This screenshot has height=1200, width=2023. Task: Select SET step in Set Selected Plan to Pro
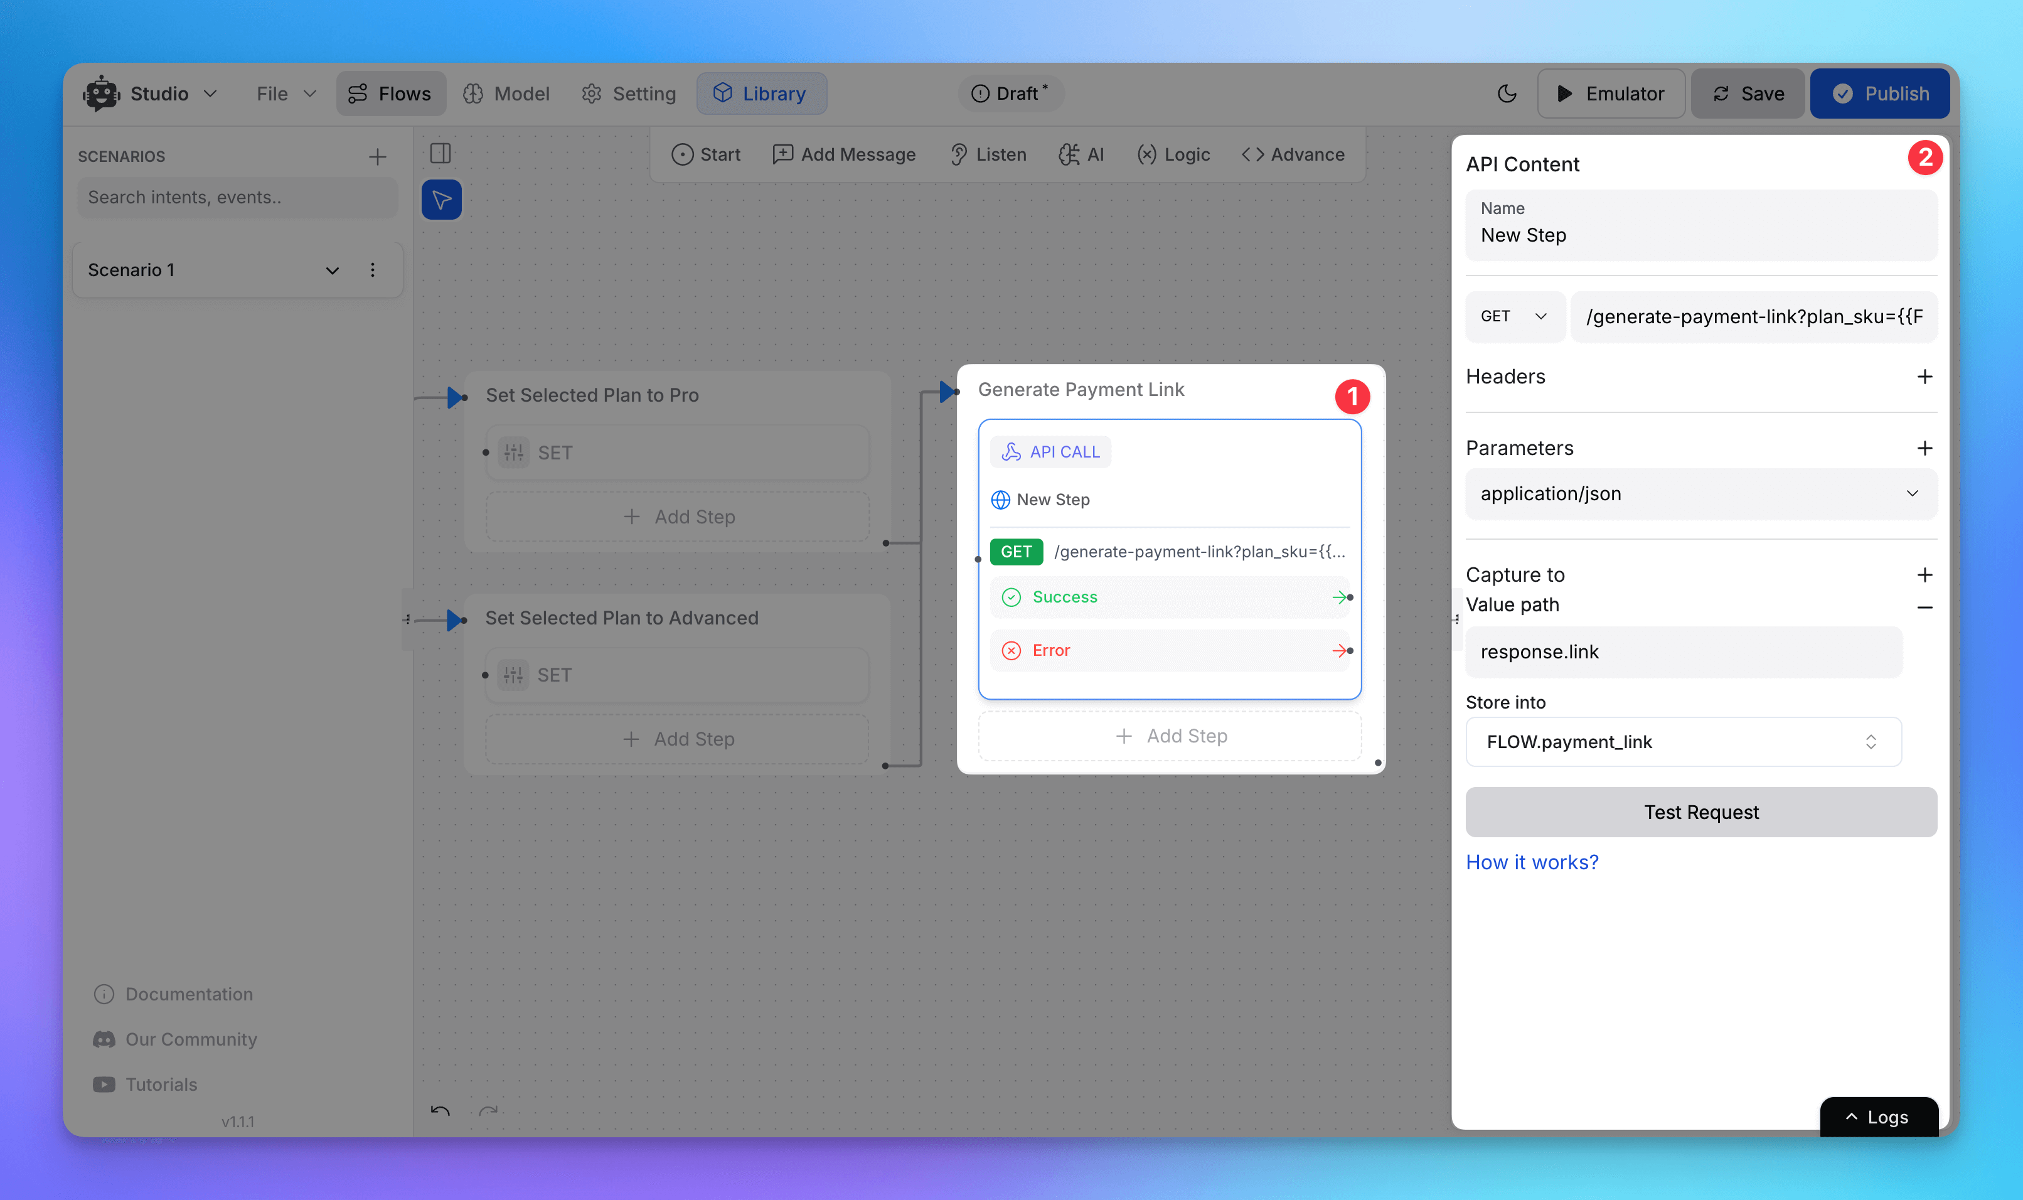[x=677, y=453]
